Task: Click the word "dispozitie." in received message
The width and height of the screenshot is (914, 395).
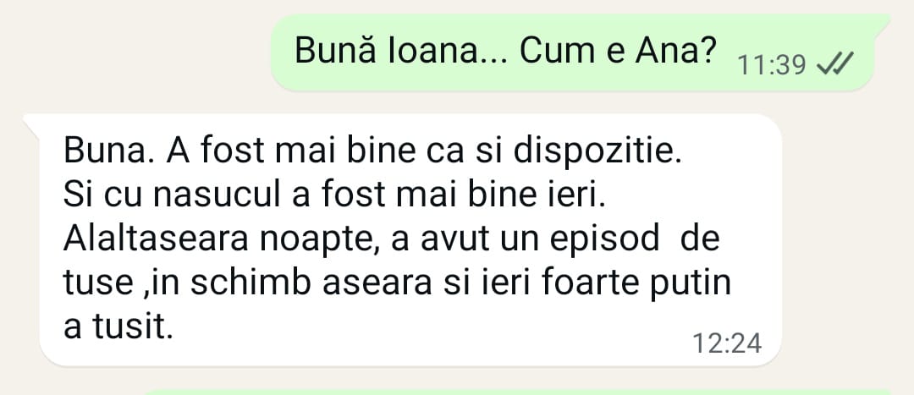Action: 597,152
